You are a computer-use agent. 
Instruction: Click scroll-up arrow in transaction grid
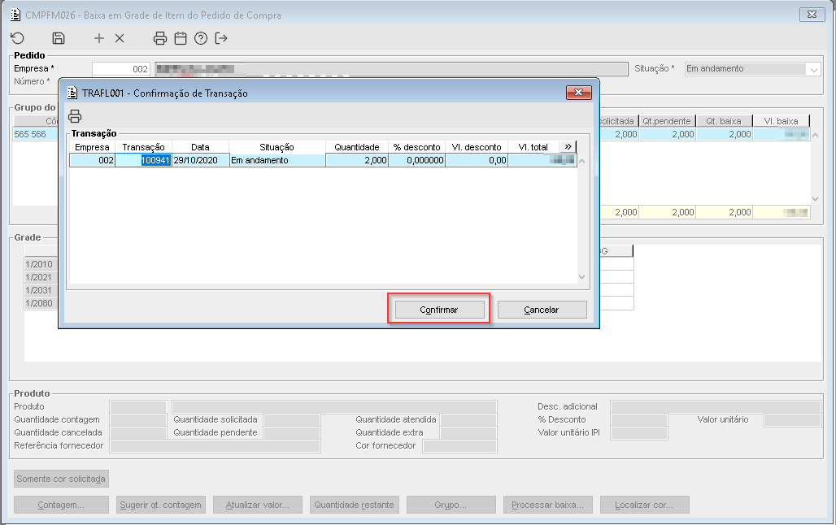tap(582, 161)
